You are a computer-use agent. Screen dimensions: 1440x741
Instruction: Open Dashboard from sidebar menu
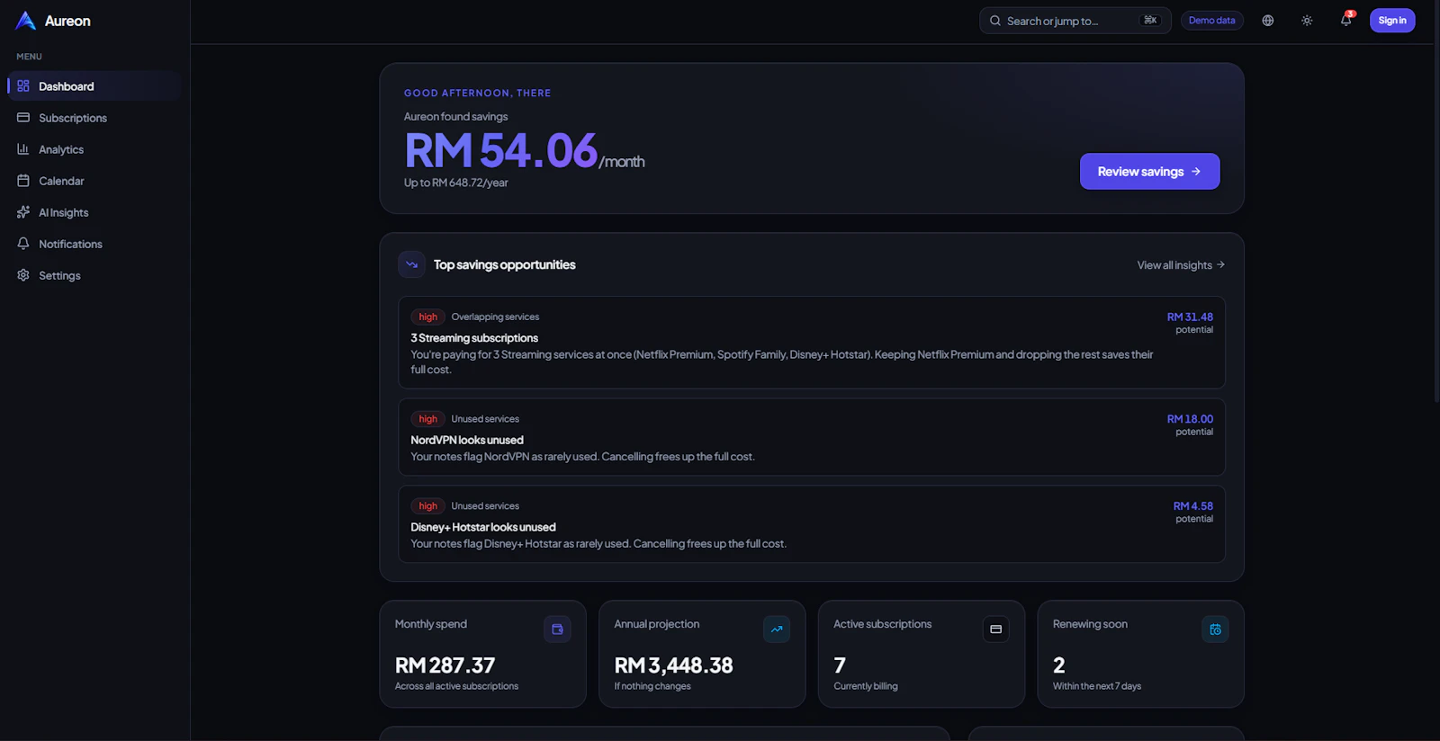point(94,86)
